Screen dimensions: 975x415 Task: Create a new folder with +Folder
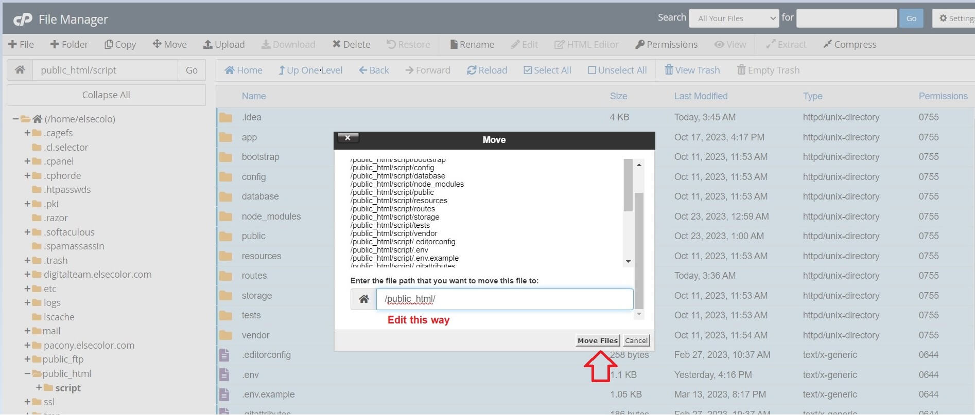click(x=69, y=45)
